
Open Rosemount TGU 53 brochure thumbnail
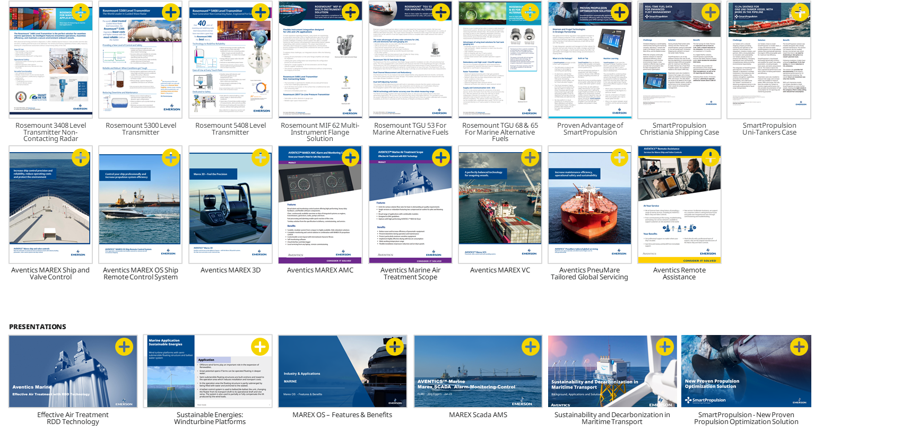(x=410, y=59)
